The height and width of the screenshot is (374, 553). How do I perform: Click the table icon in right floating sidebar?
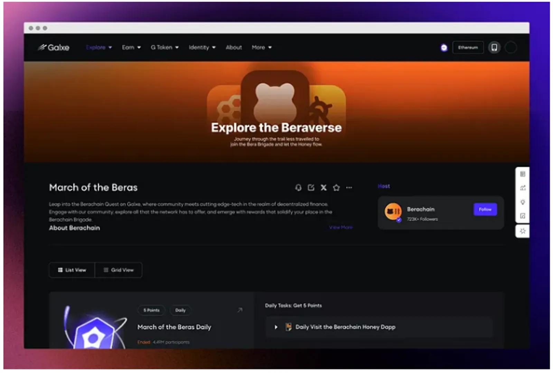(523, 174)
